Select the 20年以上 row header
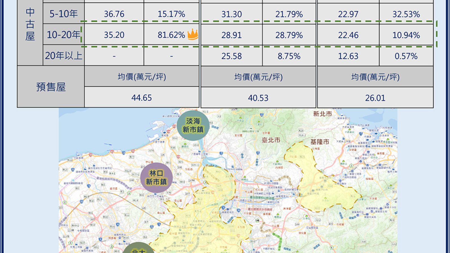This screenshot has width=451, height=253. point(64,56)
